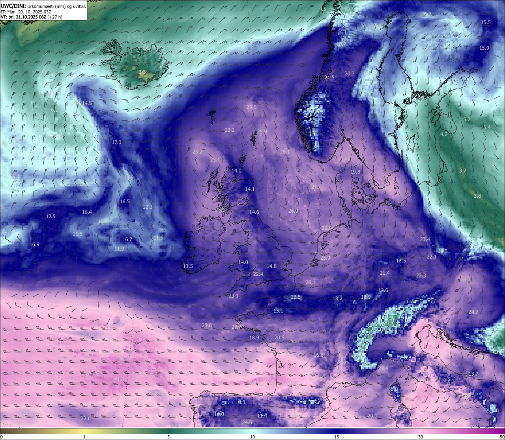
Task: Click the 11.9 value in the Atlantic
Action: click(119, 249)
